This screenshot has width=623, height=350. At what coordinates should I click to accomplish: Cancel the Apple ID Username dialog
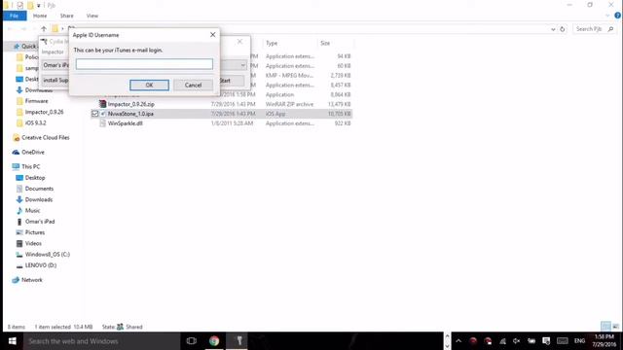(x=193, y=85)
